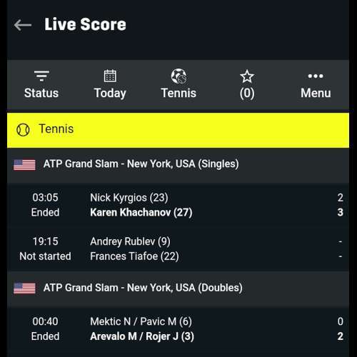Image resolution: width=357 pixels, height=357 pixels.
Task: Select the Status label in toolbar
Action: 41,93
